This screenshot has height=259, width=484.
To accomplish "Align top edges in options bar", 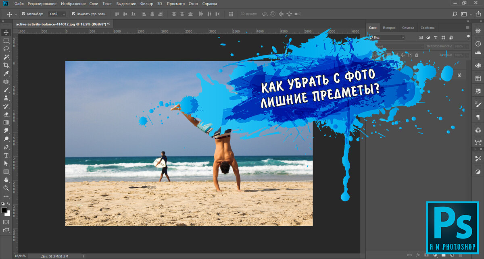I will coord(118,14).
